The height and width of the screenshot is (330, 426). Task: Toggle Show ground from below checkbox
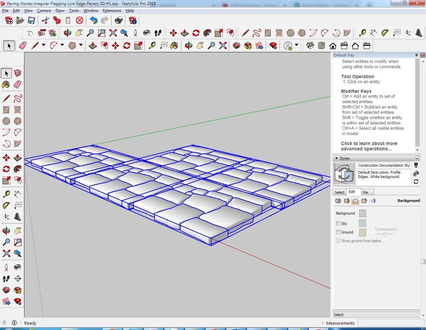[x=338, y=241]
